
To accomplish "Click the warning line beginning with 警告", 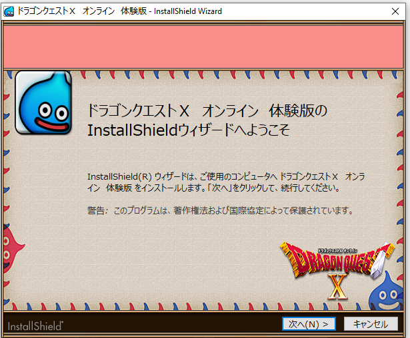I will coord(220,210).
